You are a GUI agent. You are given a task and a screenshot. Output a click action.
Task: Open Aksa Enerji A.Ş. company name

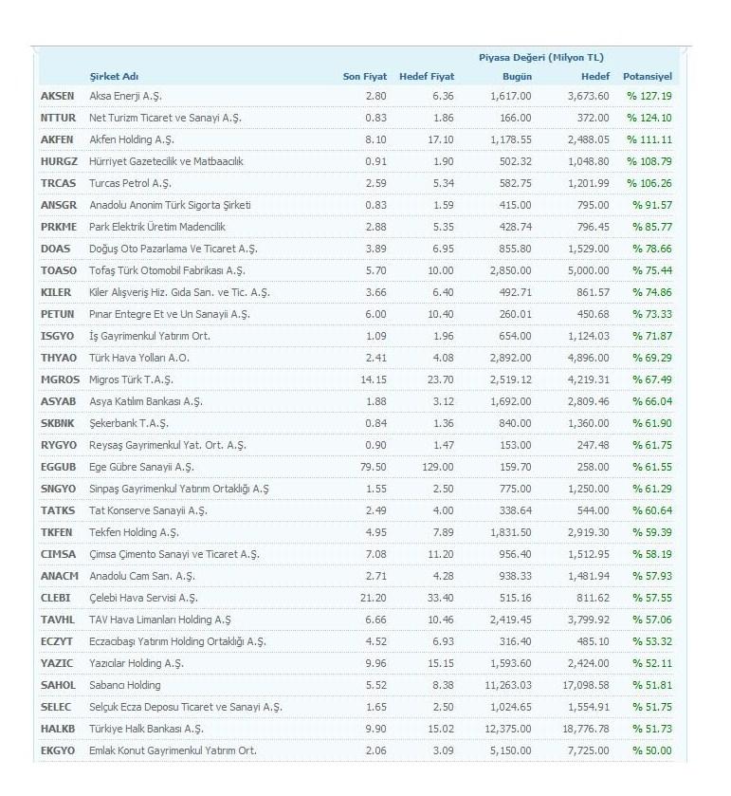click(125, 96)
